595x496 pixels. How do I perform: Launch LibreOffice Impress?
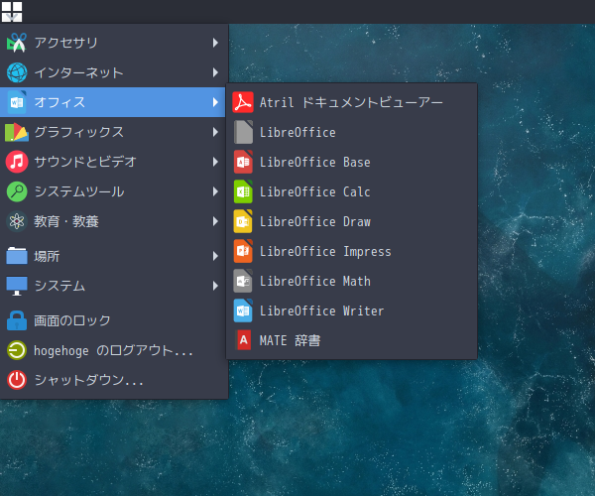(351, 251)
